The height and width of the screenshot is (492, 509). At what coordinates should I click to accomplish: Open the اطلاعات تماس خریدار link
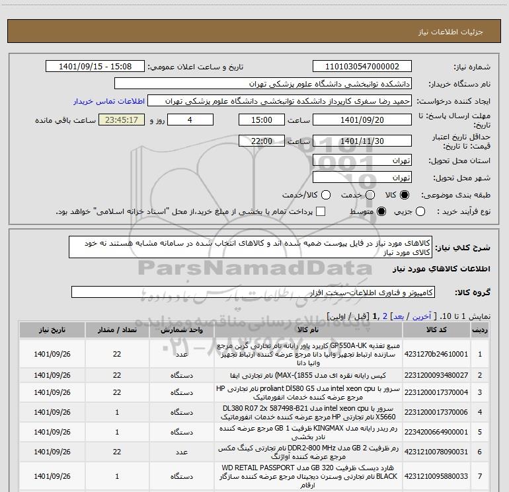pos(109,101)
